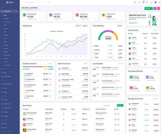Image resolution: width=161 pixels, height=134 pixels.
Task: Open the Filter By dropdown
Action: (x=149, y=9)
